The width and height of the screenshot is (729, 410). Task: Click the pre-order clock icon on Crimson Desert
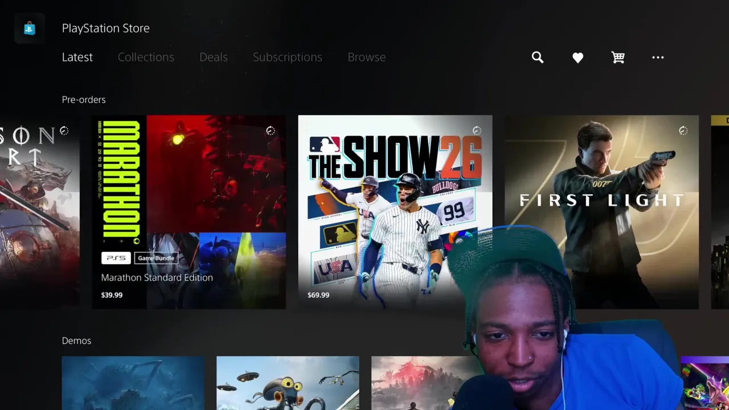point(64,131)
